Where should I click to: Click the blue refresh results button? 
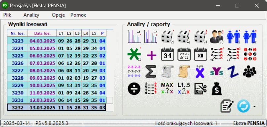click(244, 106)
